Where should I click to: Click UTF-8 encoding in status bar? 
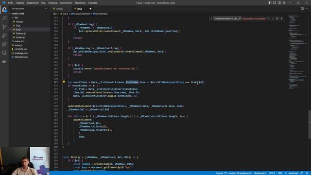pyautogui.click(x=272, y=173)
